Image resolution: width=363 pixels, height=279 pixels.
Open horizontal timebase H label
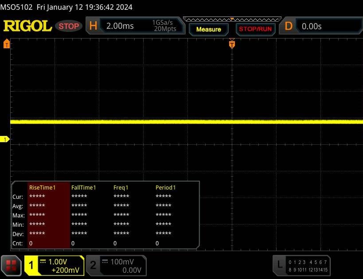pos(93,26)
